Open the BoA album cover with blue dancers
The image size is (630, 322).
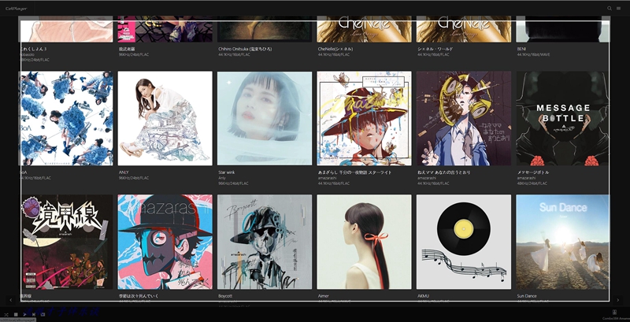pyautogui.click(x=66, y=118)
